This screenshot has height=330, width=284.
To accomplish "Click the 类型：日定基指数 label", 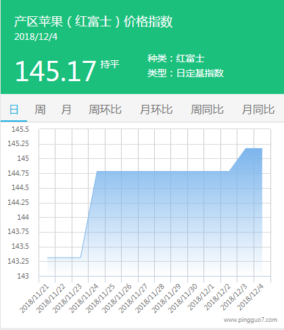I will click(185, 73).
